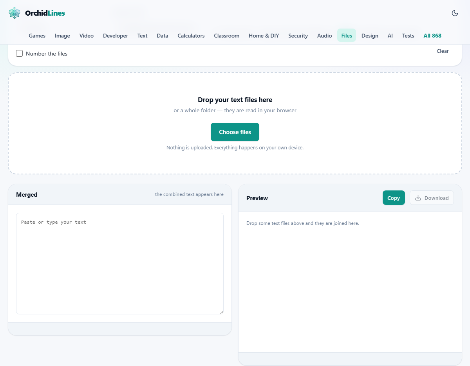Click the textarea resize handle corner
Screen dimensions: 470x366
pyautogui.click(x=221, y=312)
